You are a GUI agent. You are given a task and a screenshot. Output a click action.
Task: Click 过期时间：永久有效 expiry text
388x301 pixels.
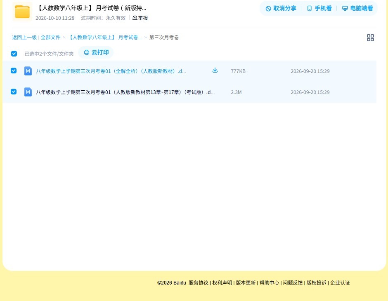[x=104, y=18]
